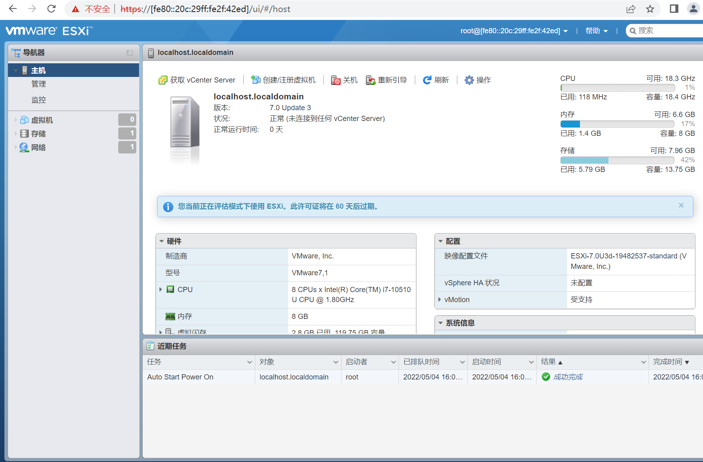
Task: Click the Reboot host icon
Action: pyautogui.click(x=371, y=80)
